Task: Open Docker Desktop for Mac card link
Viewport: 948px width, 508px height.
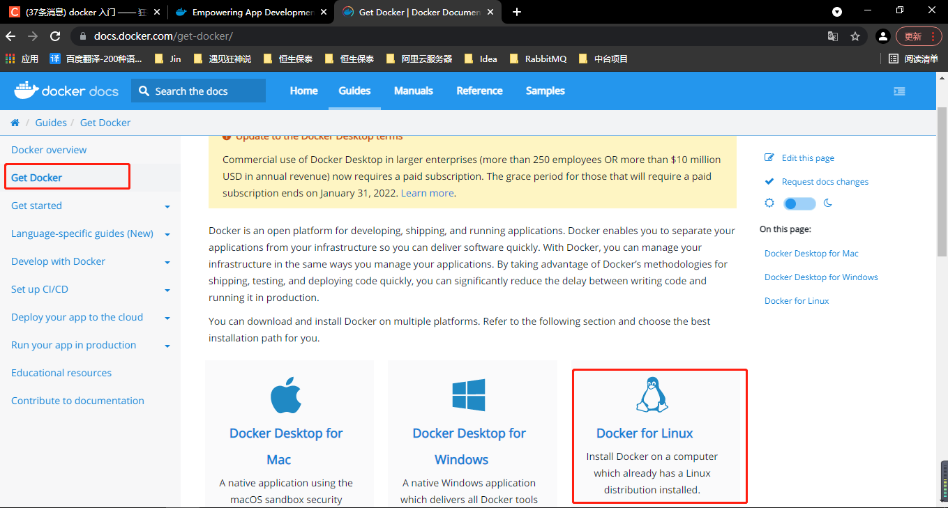Action: [x=286, y=446]
